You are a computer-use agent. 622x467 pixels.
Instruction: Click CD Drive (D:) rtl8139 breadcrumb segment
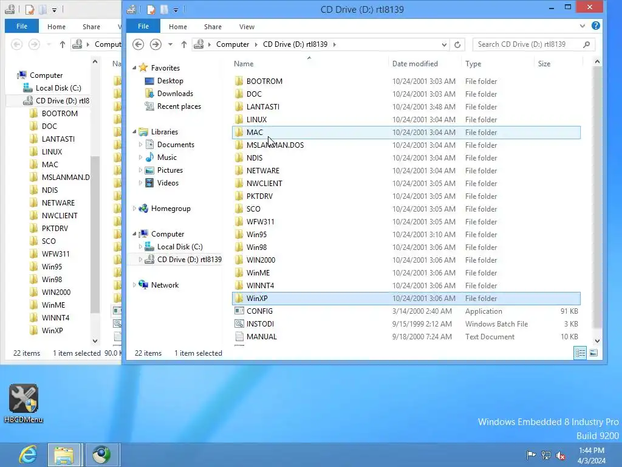[295, 44]
